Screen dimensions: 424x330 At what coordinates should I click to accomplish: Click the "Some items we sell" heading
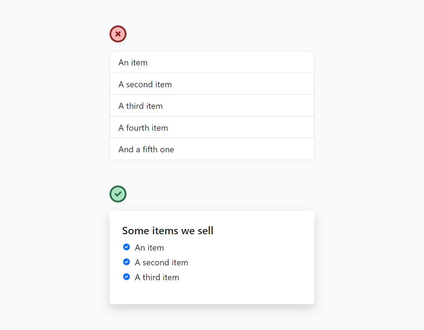click(x=167, y=231)
